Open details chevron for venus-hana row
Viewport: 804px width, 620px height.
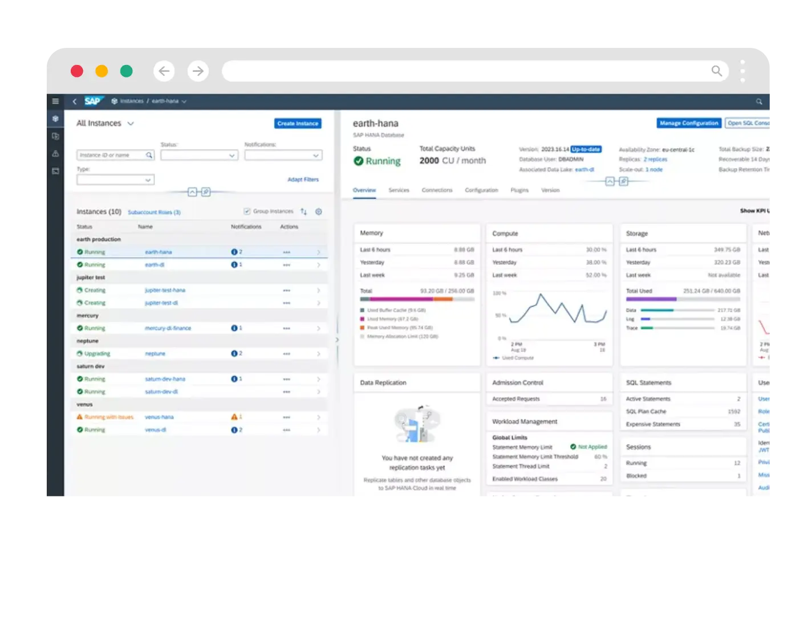319,417
